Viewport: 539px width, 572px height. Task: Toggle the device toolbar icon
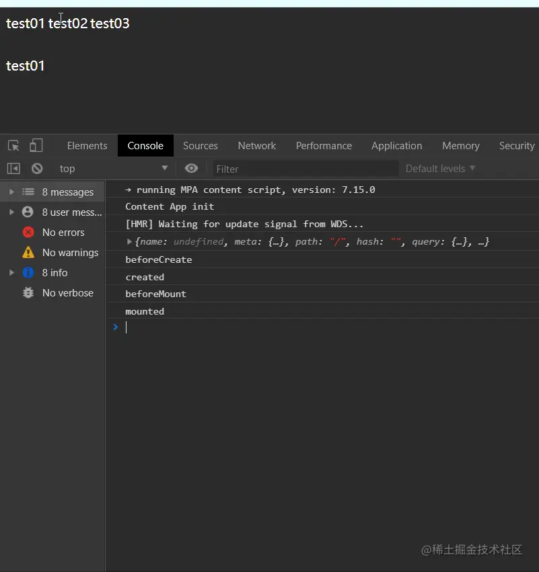(36, 145)
